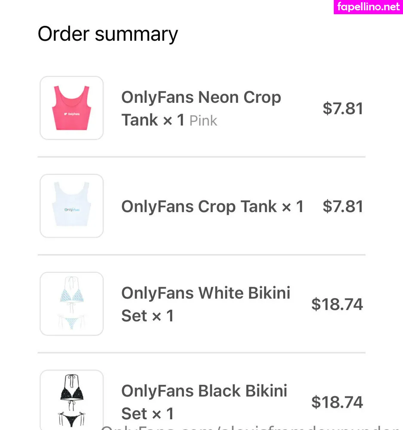Click the fapellino.net watermark badge
This screenshot has width=403, height=430.
tap(368, 7)
